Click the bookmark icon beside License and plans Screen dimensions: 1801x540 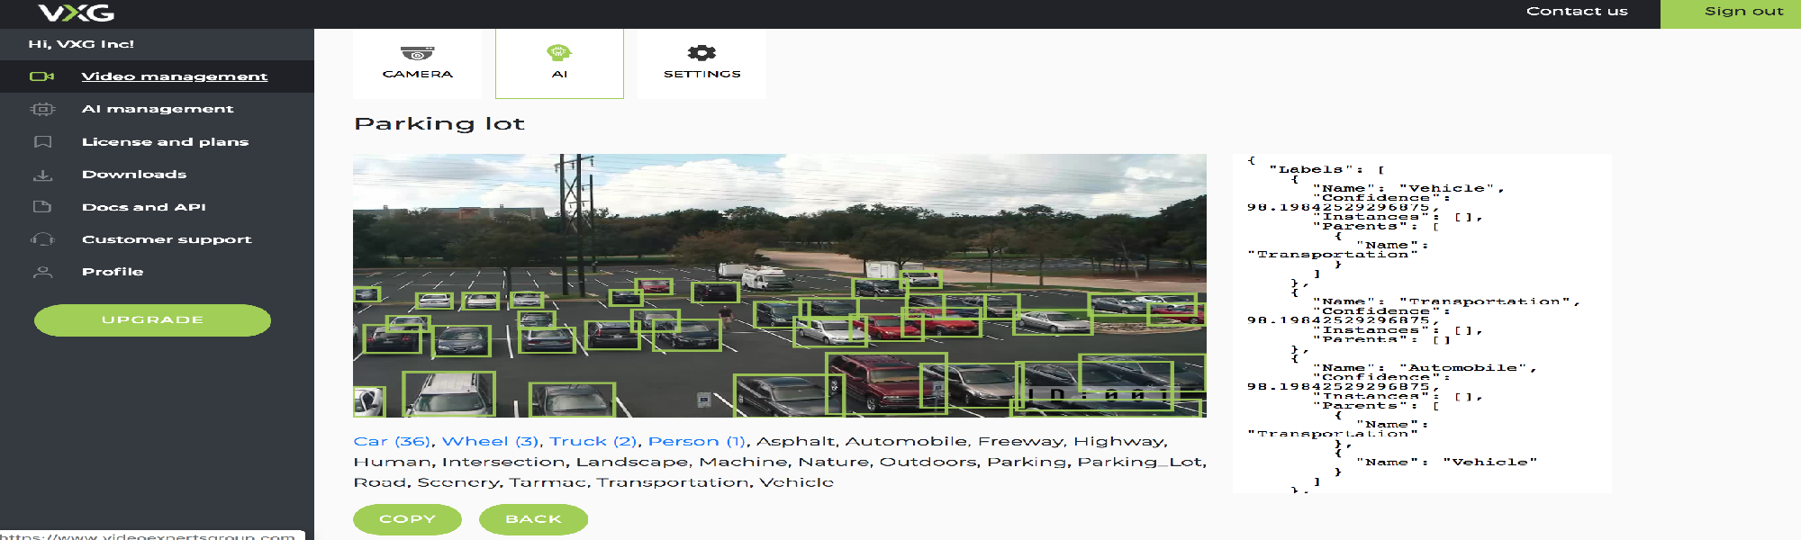tap(42, 142)
